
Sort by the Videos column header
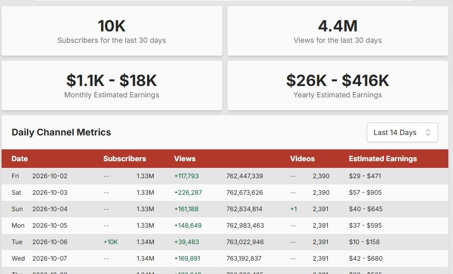coord(302,159)
